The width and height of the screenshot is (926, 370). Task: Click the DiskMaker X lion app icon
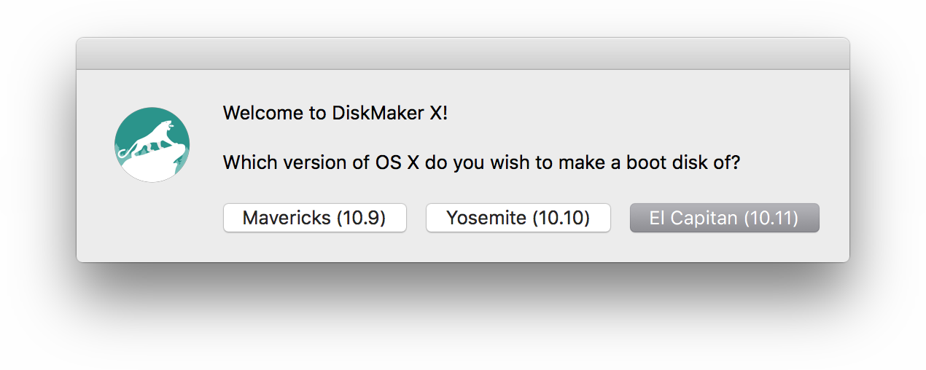152,144
